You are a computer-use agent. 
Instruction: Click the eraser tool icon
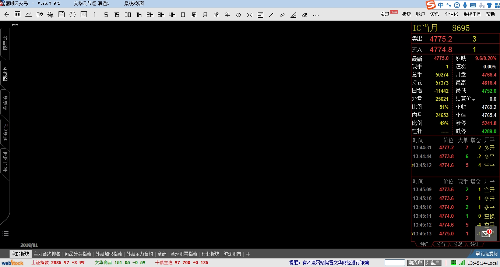click(304, 15)
